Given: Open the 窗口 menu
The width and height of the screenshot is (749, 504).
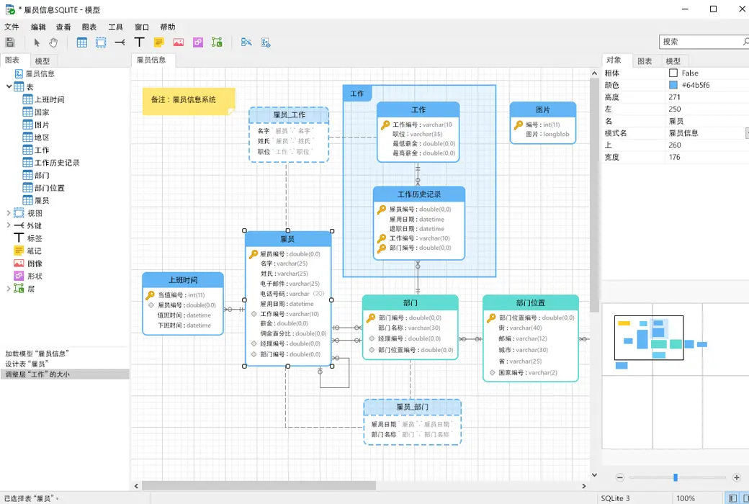Looking at the screenshot, I should coord(141,27).
